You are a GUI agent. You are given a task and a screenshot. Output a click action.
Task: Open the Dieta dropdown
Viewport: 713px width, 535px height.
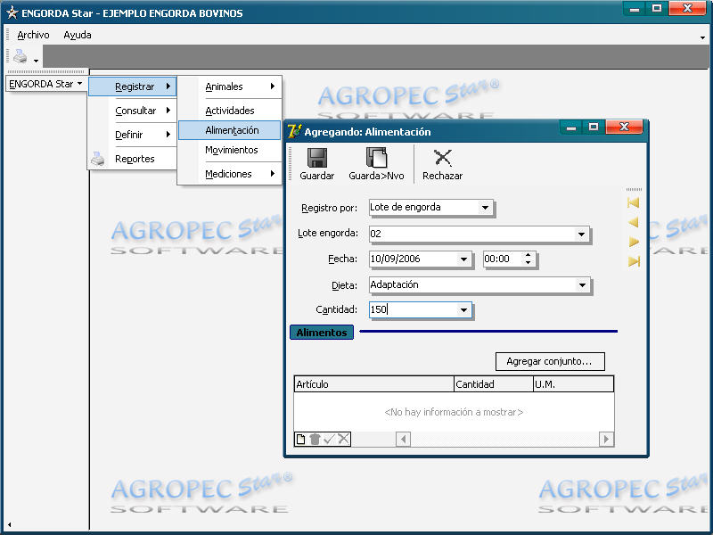[x=582, y=285]
